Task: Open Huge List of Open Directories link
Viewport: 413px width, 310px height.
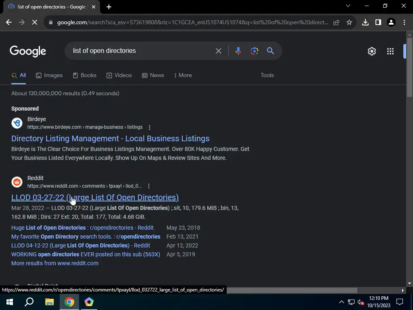Action: coord(82,228)
